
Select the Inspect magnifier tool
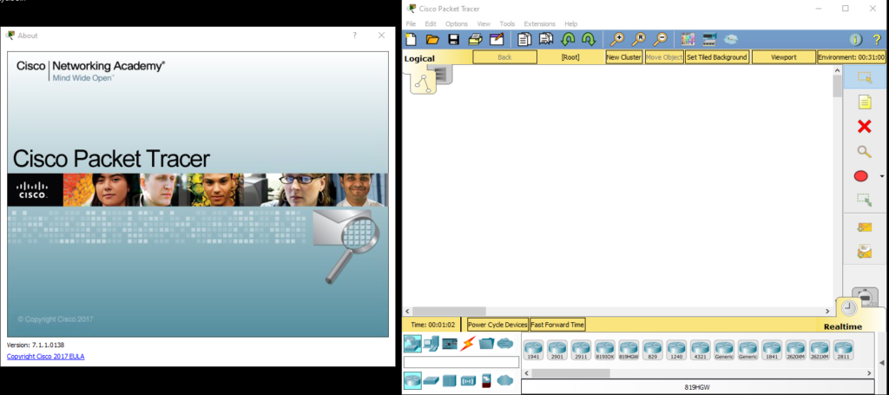(x=864, y=152)
